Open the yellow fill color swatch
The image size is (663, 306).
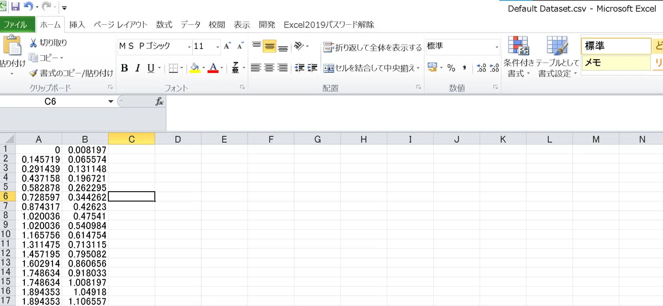pos(194,68)
